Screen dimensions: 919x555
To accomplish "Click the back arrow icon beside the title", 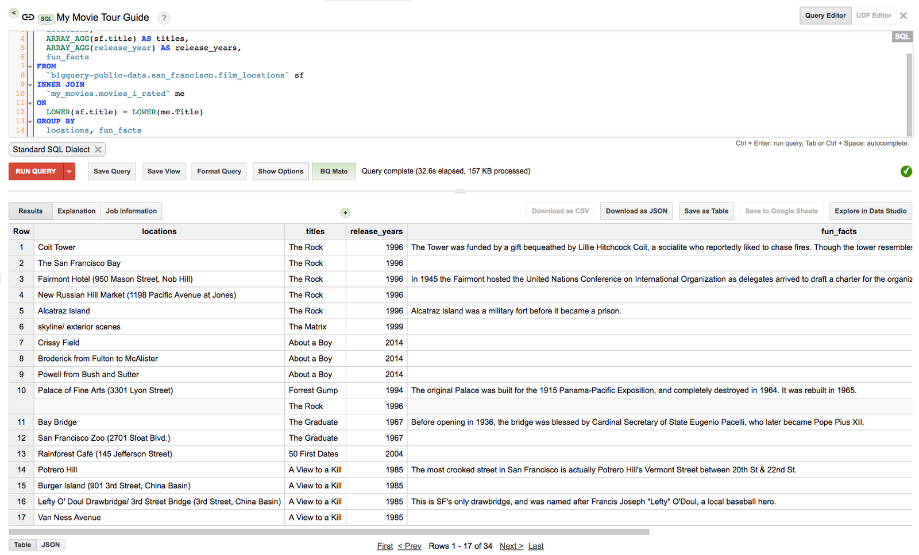I will coord(14,13).
